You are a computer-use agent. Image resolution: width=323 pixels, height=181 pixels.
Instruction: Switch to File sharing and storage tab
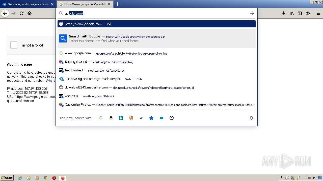[x=28, y=4]
